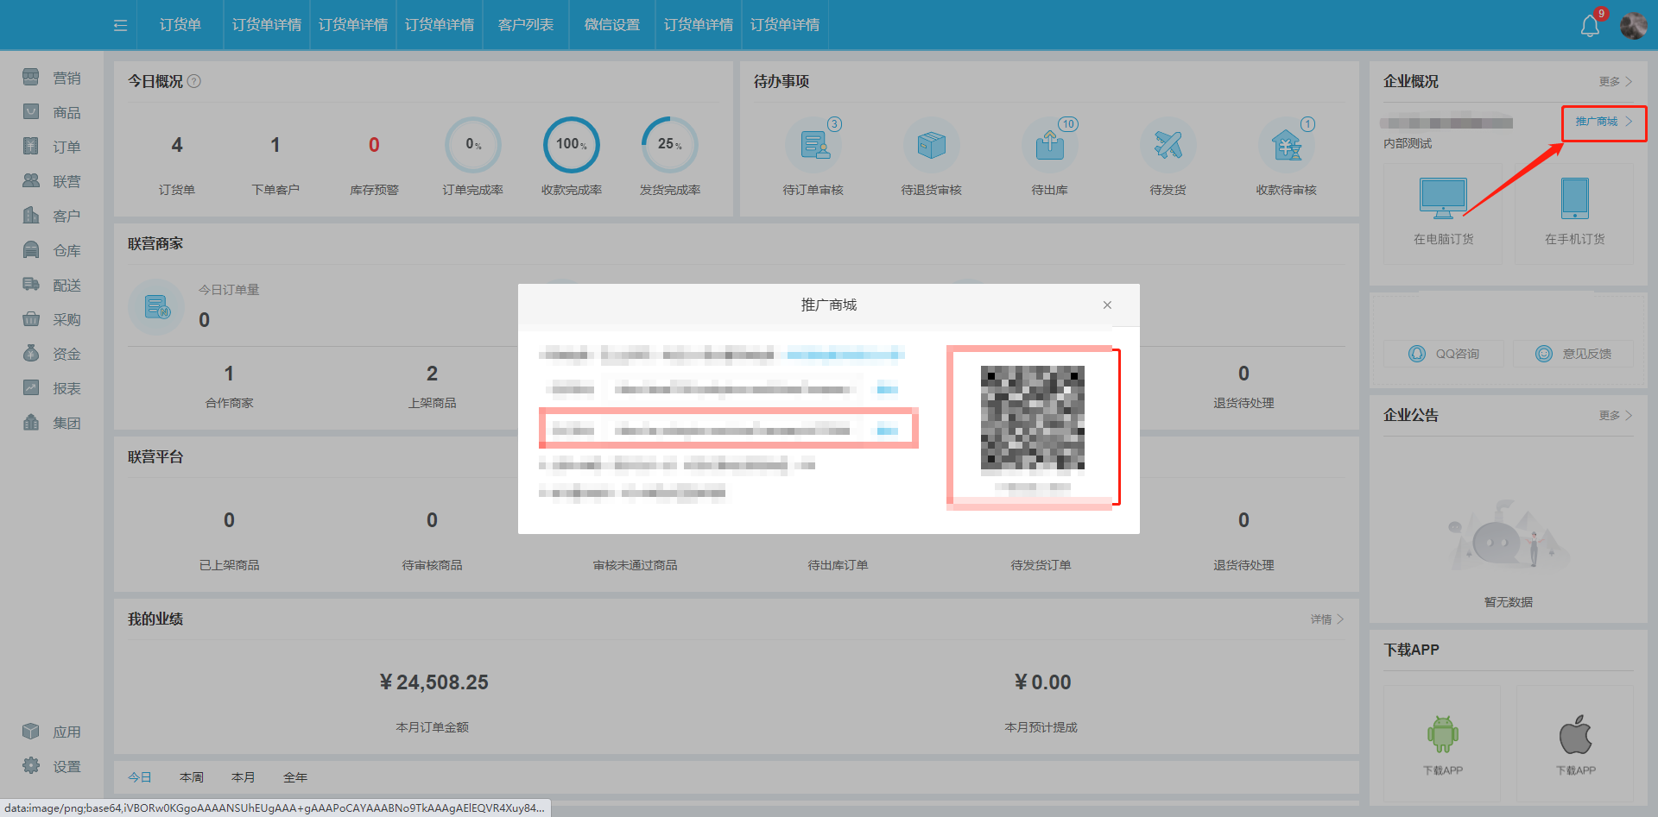Click the hamburger menu in the top bar
1658x817 pixels.
click(x=119, y=25)
